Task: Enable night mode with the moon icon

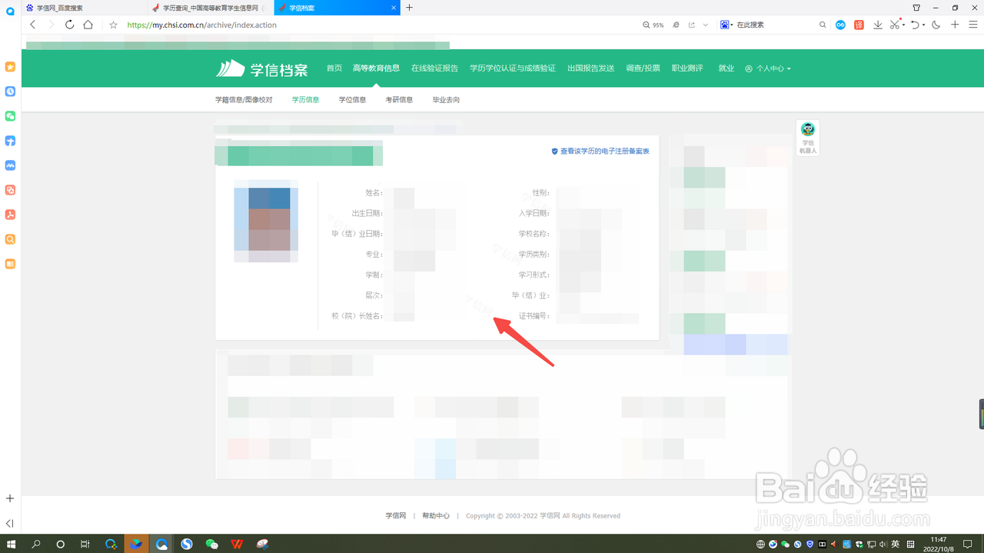Action: pos(935,24)
